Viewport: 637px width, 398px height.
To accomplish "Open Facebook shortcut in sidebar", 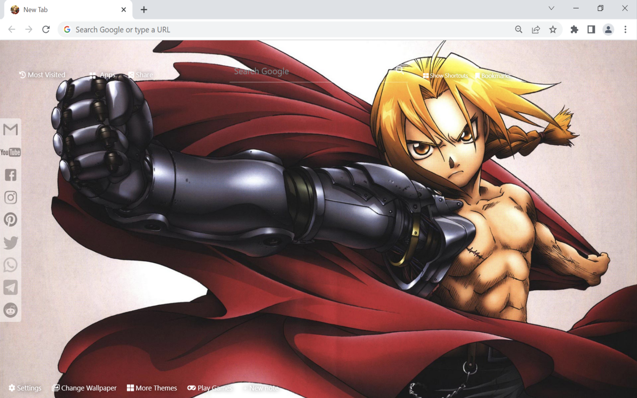I will pyautogui.click(x=10, y=175).
